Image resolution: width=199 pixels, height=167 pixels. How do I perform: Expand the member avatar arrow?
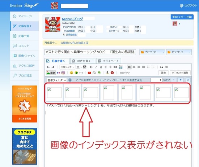click(x=179, y=24)
